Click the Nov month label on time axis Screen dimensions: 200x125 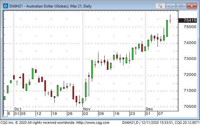(87, 109)
